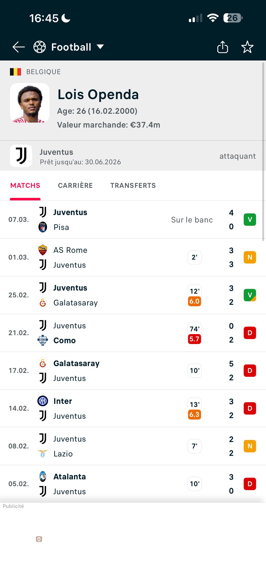Viewport: 266px width, 577px height.
Task: Tap the Belgium flag icon
Action: click(x=15, y=72)
